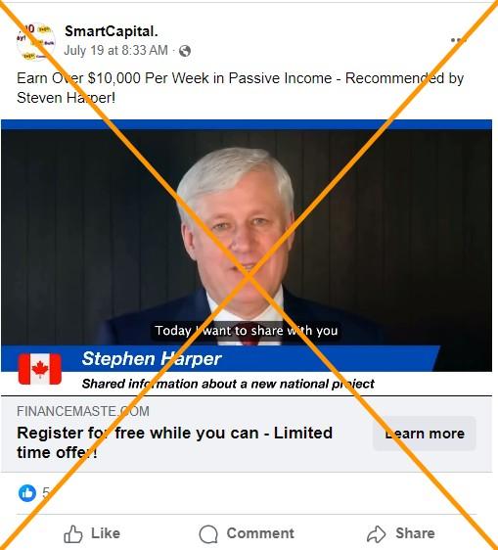The height and width of the screenshot is (550, 498).
Task: Click the Like thumbs-up icon
Action: click(x=73, y=534)
